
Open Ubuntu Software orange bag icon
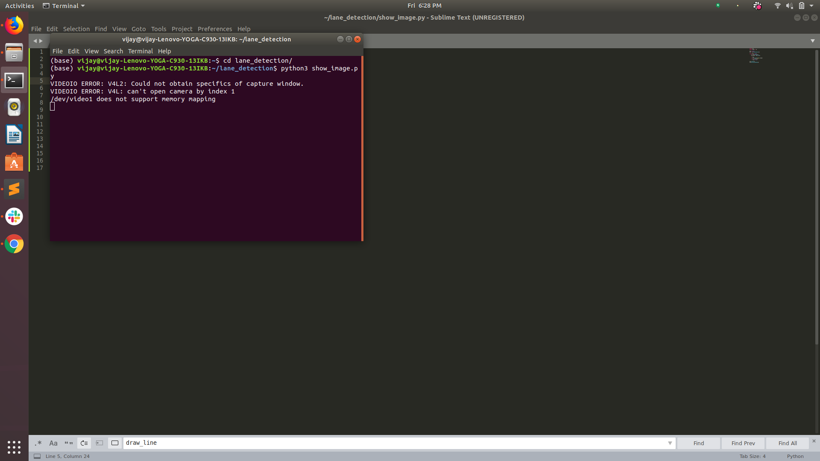coord(14,162)
